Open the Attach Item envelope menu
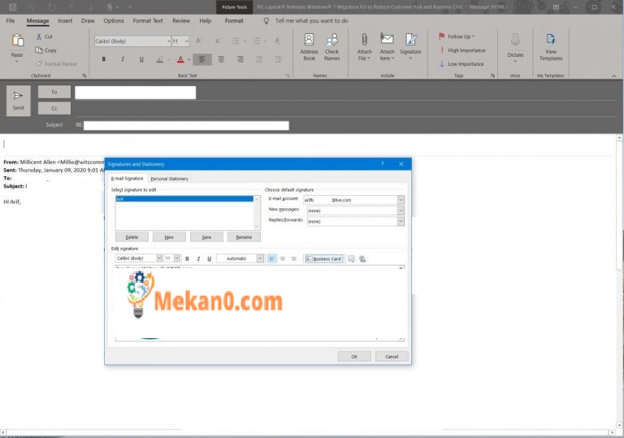 [387, 47]
